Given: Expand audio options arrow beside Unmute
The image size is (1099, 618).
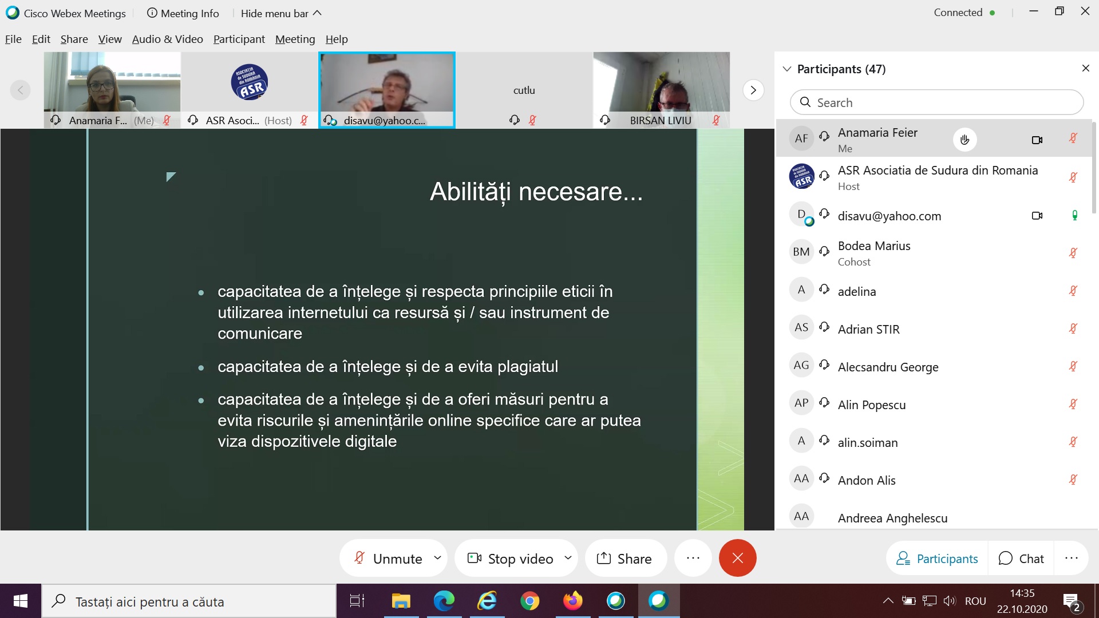Looking at the screenshot, I should [x=437, y=557].
